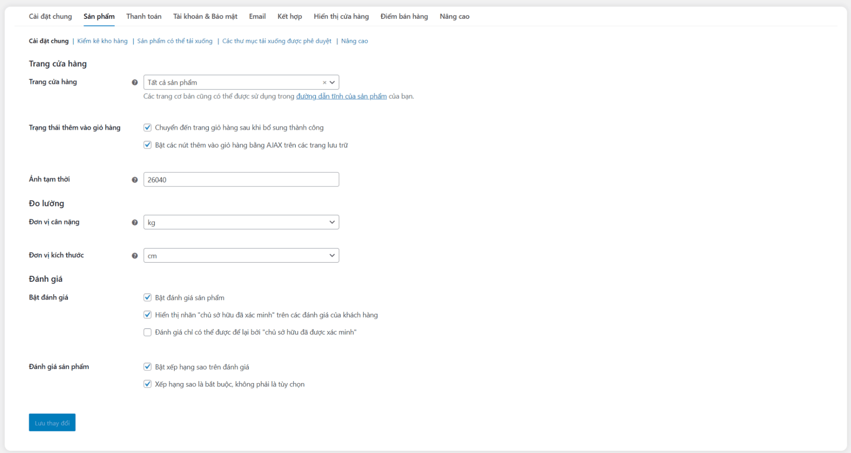851x453 pixels.
Task: Click the help icon beside Ảnh tạm thời
Action: [x=135, y=179]
